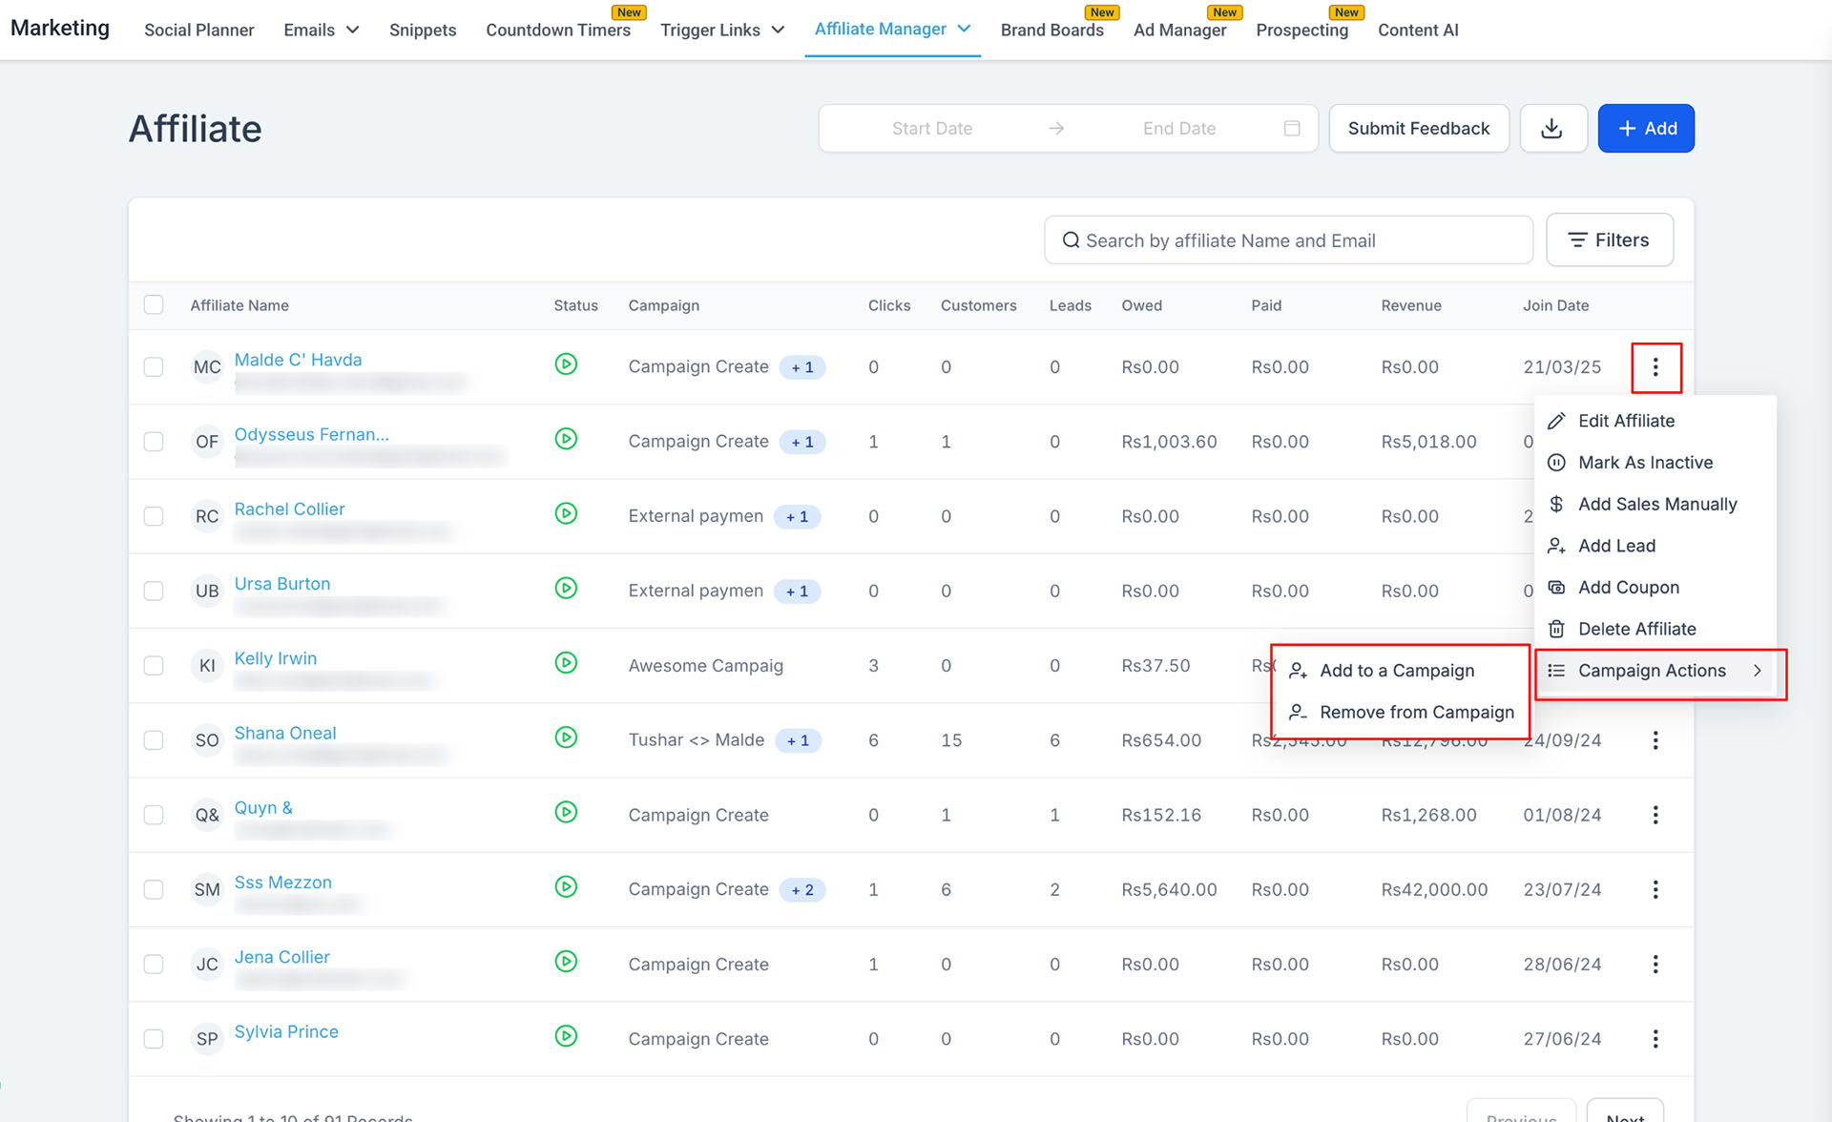Open the Filters panel
The height and width of the screenshot is (1122, 1832).
pos(1609,240)
